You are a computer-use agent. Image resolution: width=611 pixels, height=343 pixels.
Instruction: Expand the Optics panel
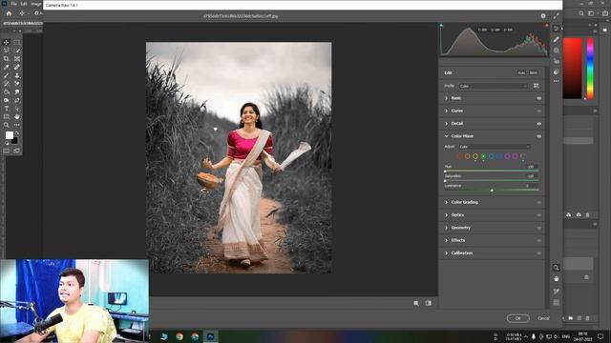[x=447, y=215]
